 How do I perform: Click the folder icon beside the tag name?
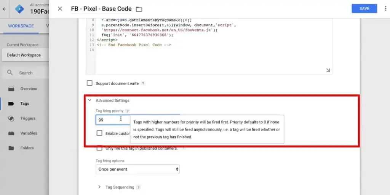point(139,9)
